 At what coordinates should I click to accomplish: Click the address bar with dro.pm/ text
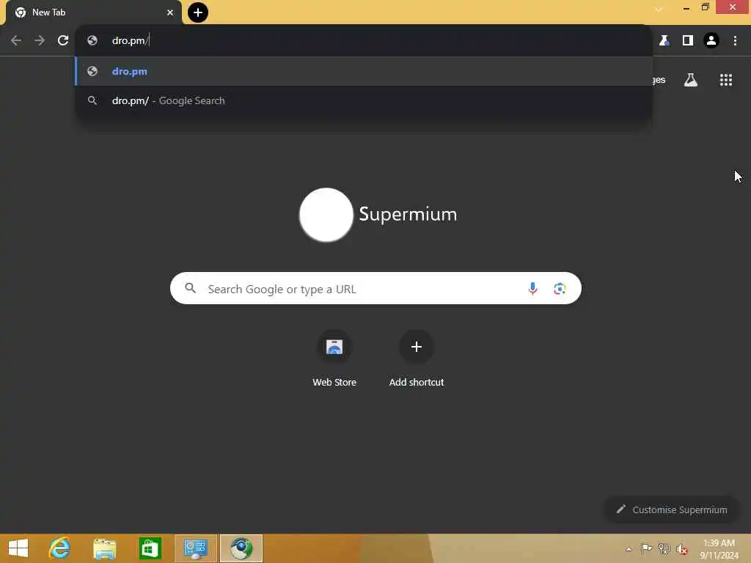[x=364, y=40]
